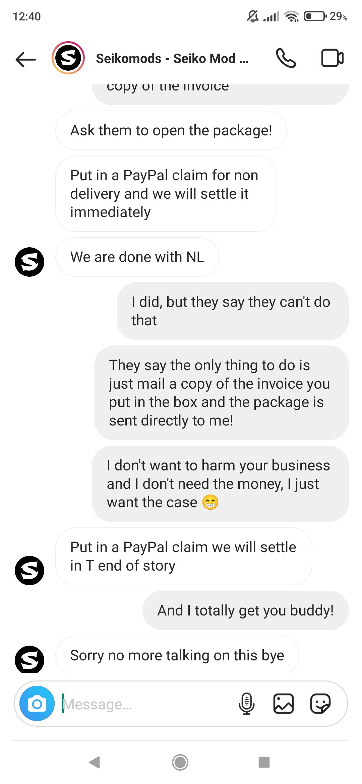Open the gallery image picker icon
The image size is (362, 784).
coord(284,703)
